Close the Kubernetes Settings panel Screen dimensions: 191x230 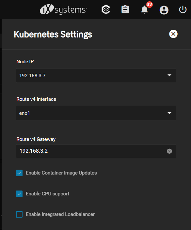click(173, 34)
